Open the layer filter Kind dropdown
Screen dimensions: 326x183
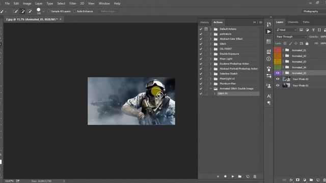pos(286,30)
